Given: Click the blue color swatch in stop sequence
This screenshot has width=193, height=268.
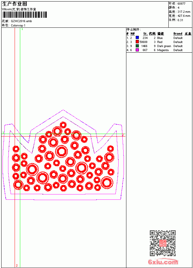Looking at the screenshot, I should pyautogui.click(x=137, y=38).
